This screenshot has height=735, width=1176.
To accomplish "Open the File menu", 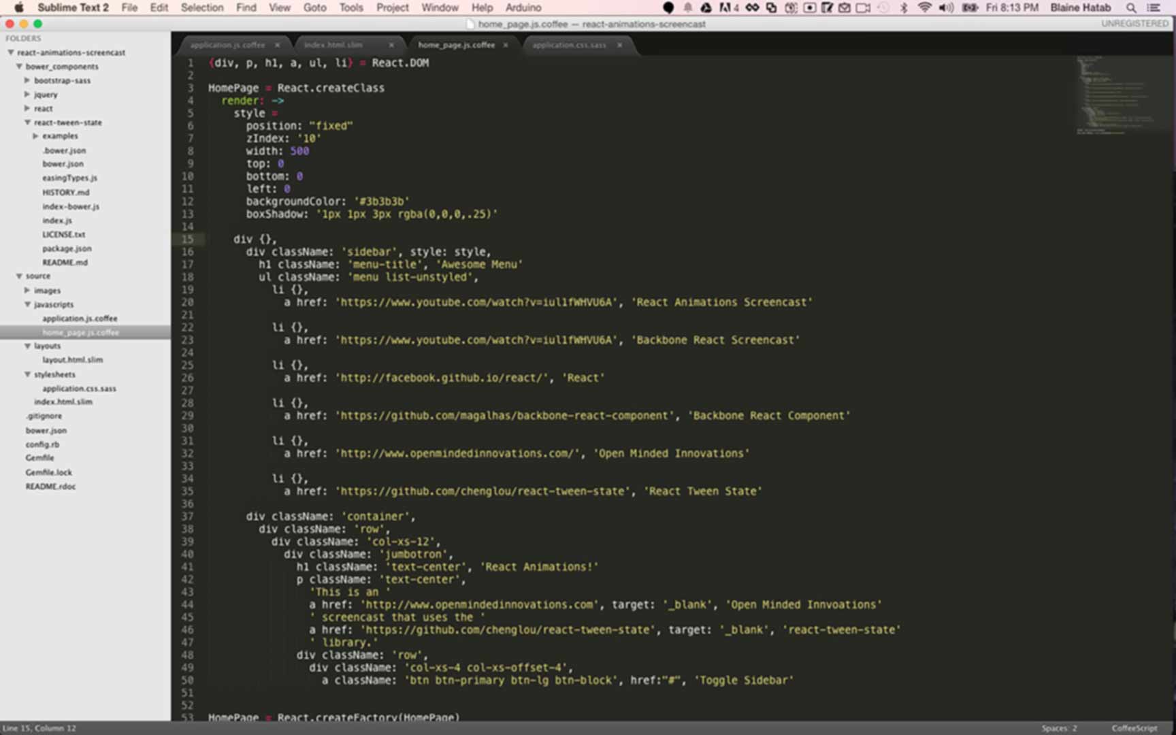I will point(129,7).
